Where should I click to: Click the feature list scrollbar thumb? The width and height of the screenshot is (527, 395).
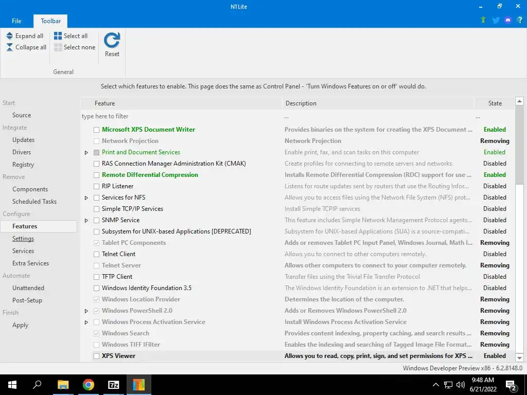point(519,145)
